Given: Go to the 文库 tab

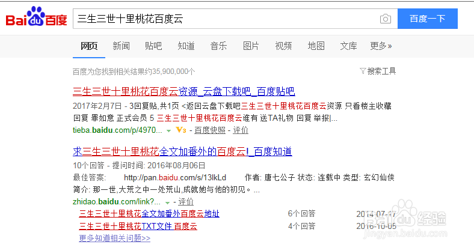Looking at the screenshot, I should point(348,46).
